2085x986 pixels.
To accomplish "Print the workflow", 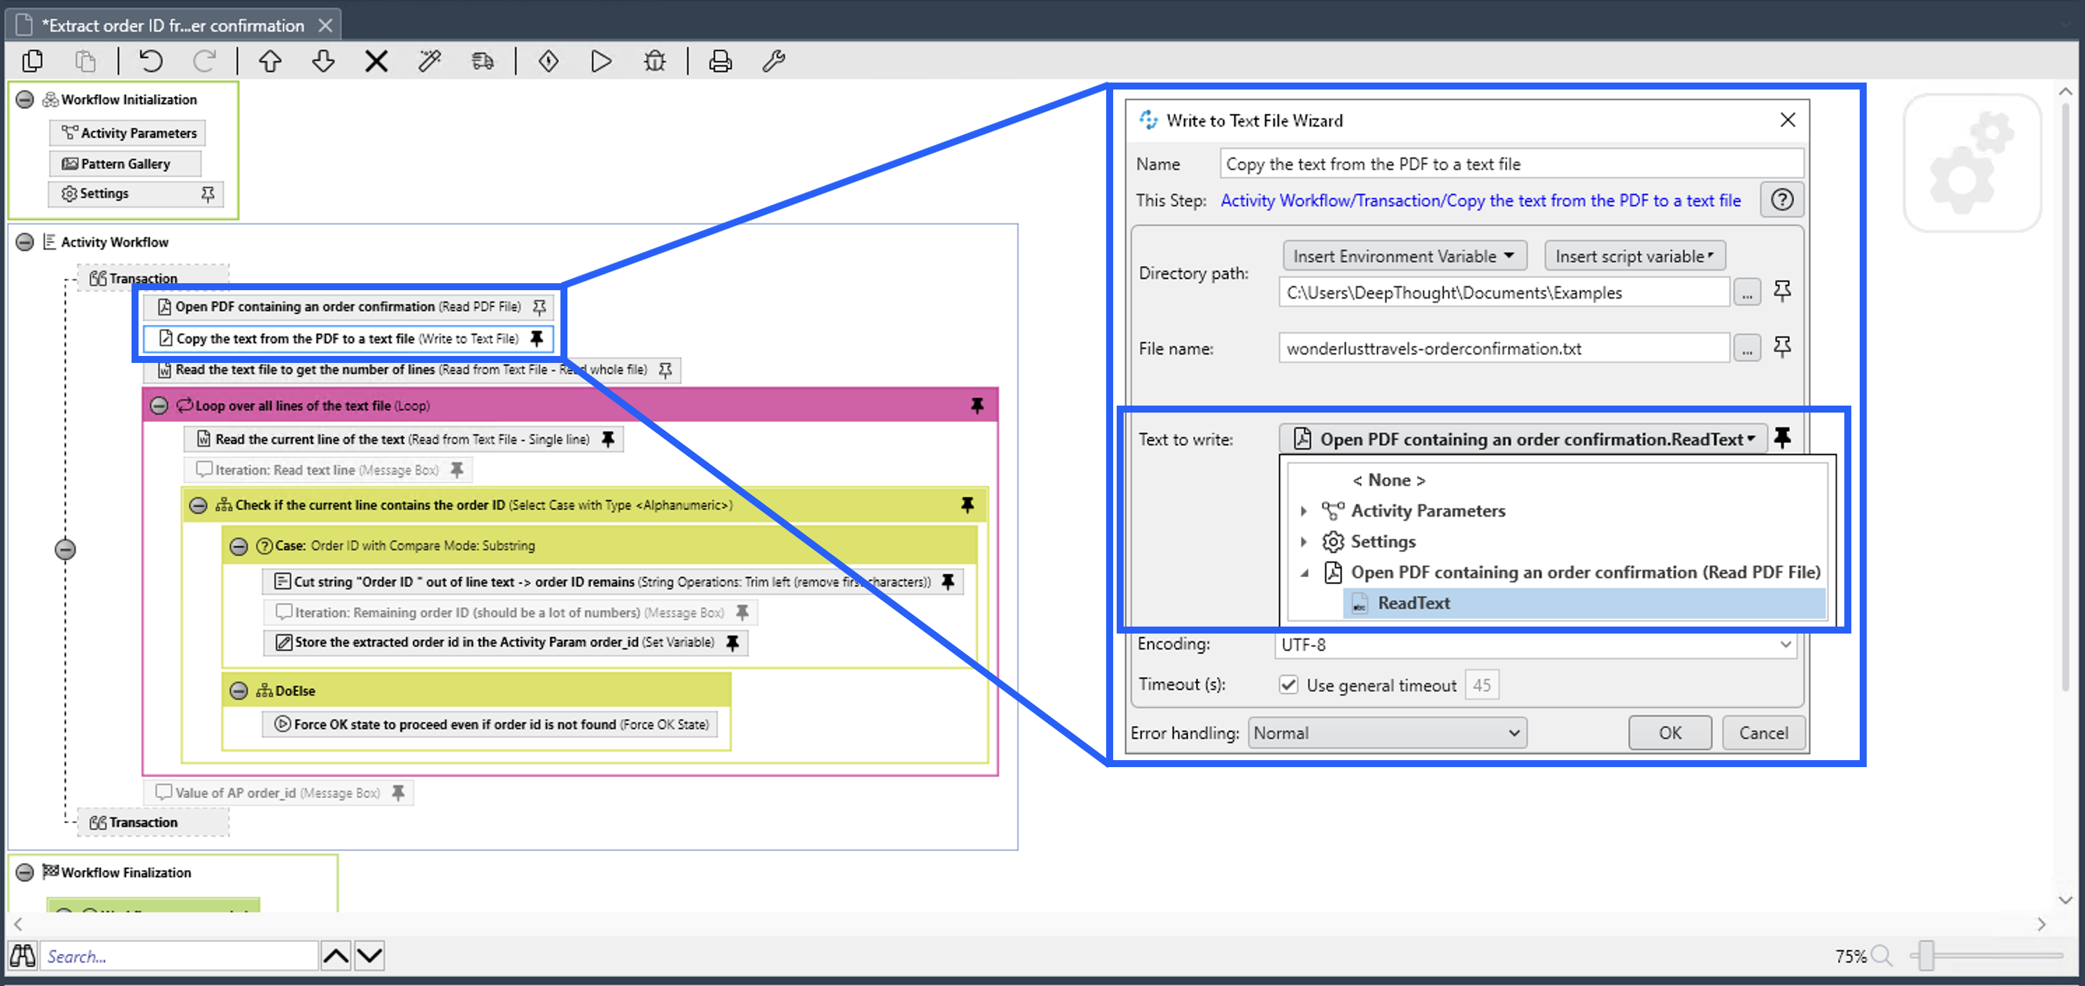I will click(x=719, y=61).
